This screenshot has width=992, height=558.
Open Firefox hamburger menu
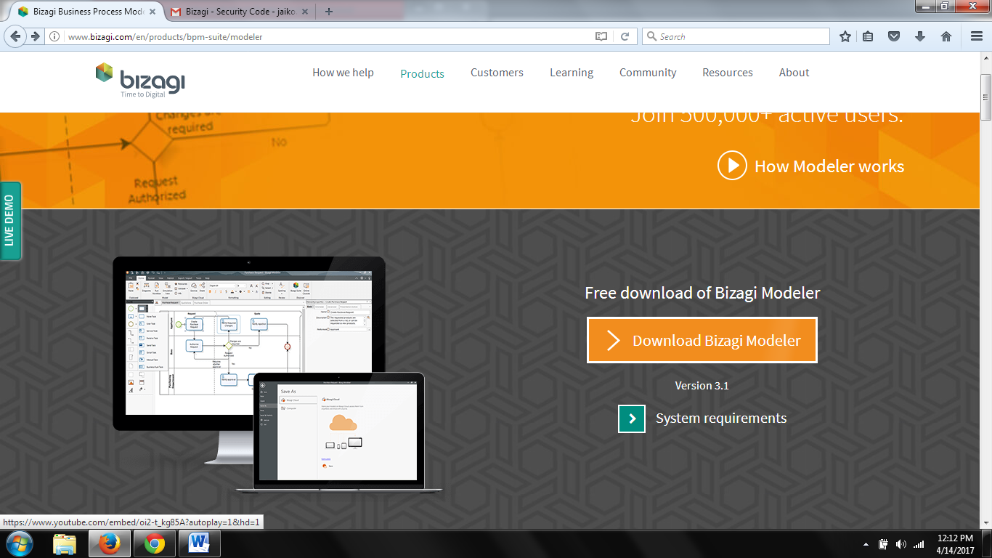coord(977,36)
